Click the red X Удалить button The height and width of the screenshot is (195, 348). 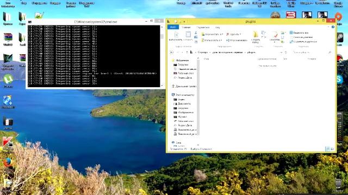coord(233,34)
